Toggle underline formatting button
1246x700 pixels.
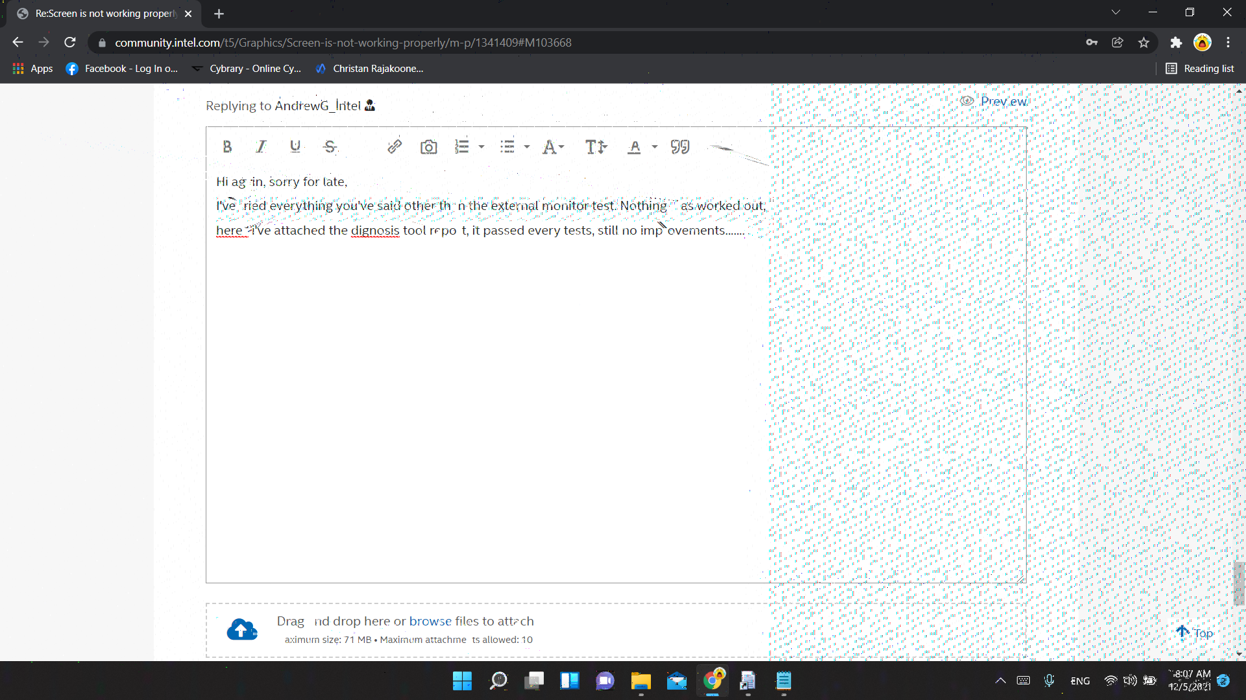295,147
